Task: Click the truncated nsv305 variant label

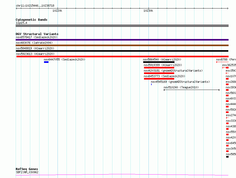Action: (231, 149)
